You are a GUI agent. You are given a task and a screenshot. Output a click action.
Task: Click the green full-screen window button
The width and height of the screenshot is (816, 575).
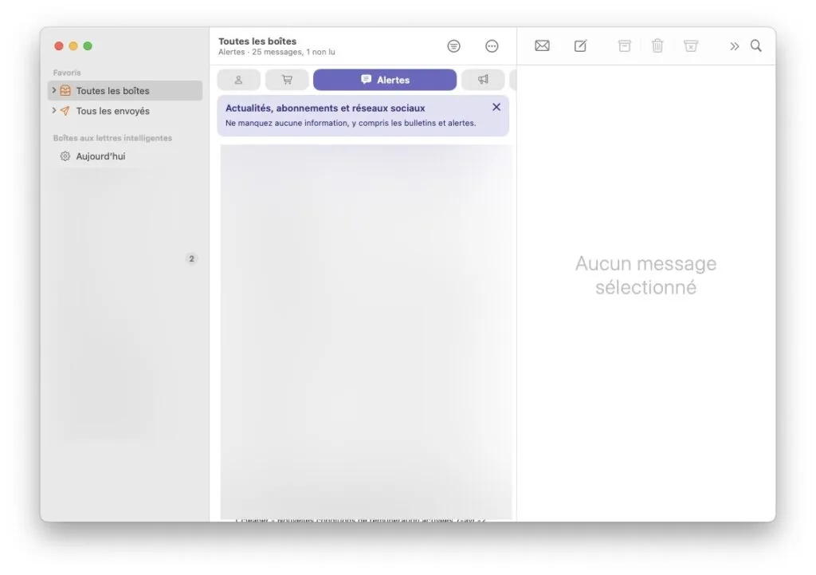[x=88, y=46]
